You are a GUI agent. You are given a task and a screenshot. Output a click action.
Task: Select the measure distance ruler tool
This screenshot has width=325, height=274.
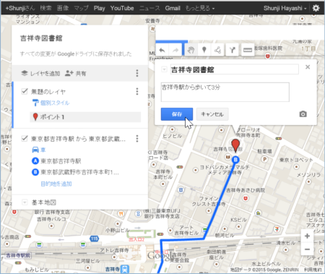[x=248, y=50]
